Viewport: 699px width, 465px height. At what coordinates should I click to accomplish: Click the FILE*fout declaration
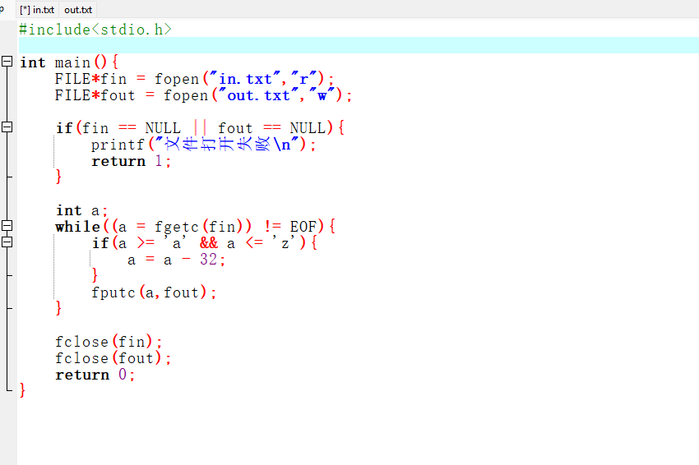(x=203, y=95)
